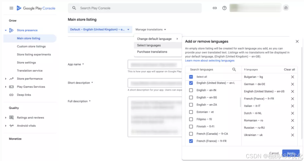304x161 pixels.
Task: Remove Dutch – nl-NL from selected languages
Action: [x=292, y=113]
